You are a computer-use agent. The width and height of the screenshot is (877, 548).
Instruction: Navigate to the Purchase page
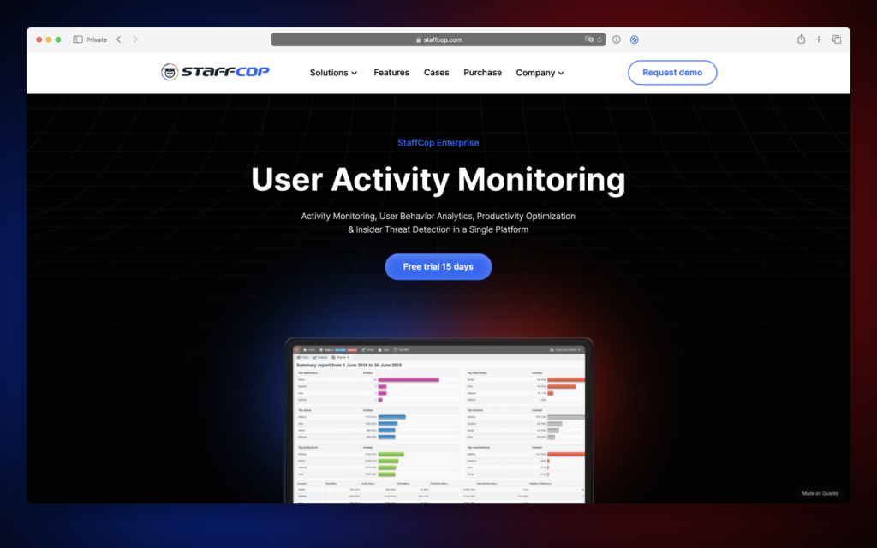click(x=482, y=73)
